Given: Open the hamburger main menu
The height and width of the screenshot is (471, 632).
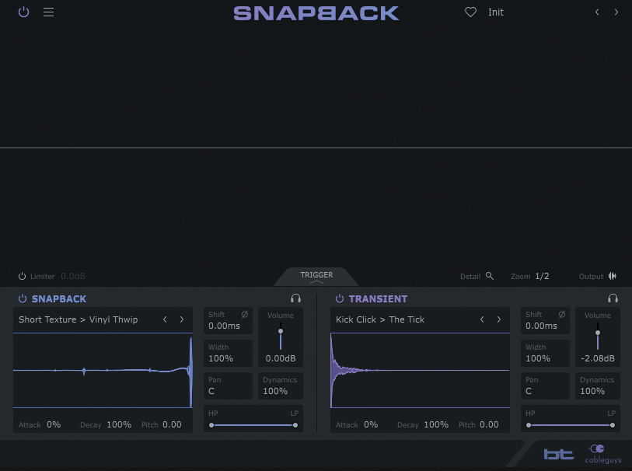Looking at the screenshot, I should coord(48,12).
